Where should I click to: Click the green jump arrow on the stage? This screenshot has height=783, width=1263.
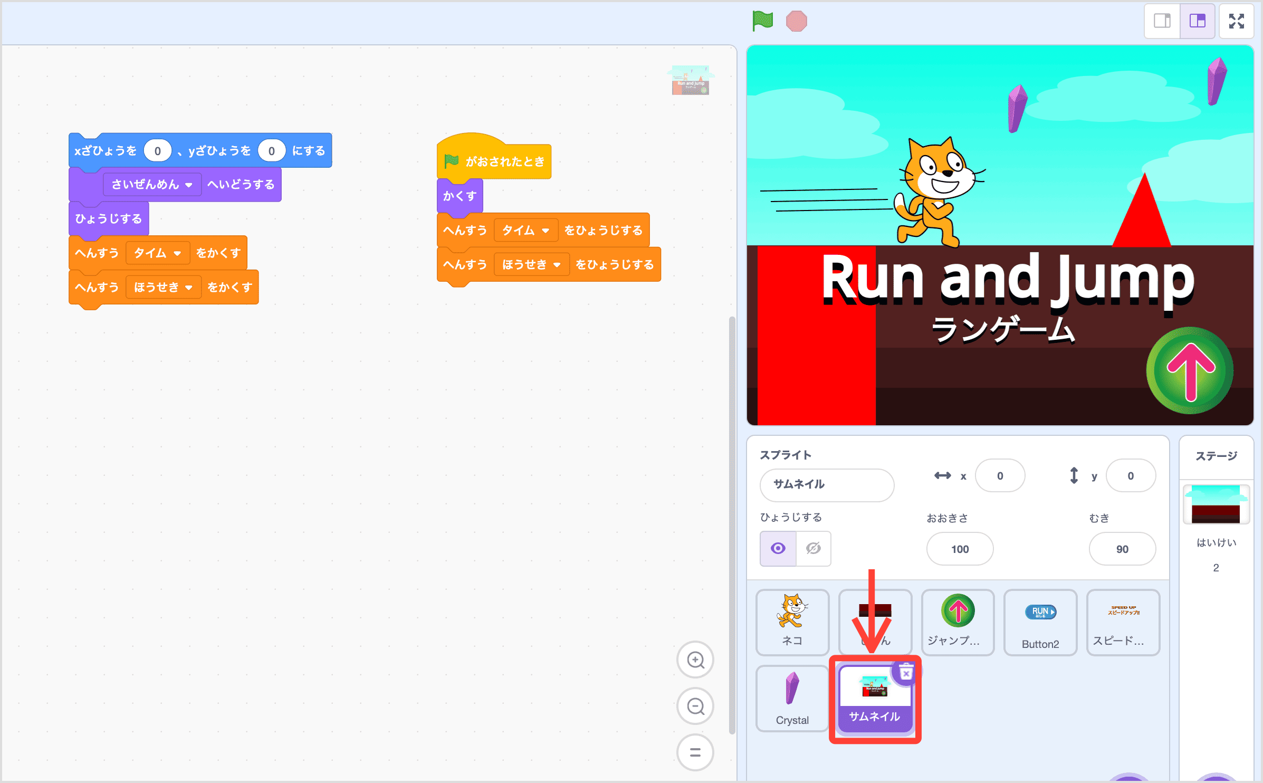[x=1190, y=371]
